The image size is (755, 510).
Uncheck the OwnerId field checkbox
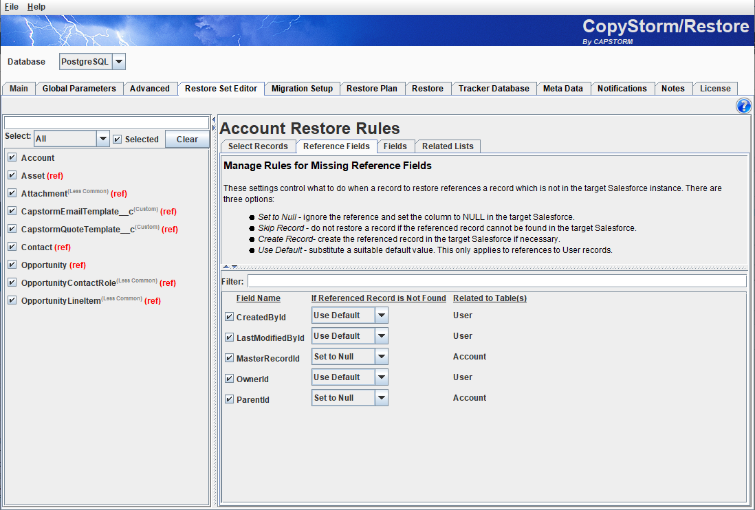point(229,379)
